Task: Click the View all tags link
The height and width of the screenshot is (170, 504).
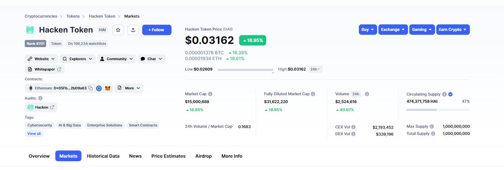Action: [x=34, y=133]
